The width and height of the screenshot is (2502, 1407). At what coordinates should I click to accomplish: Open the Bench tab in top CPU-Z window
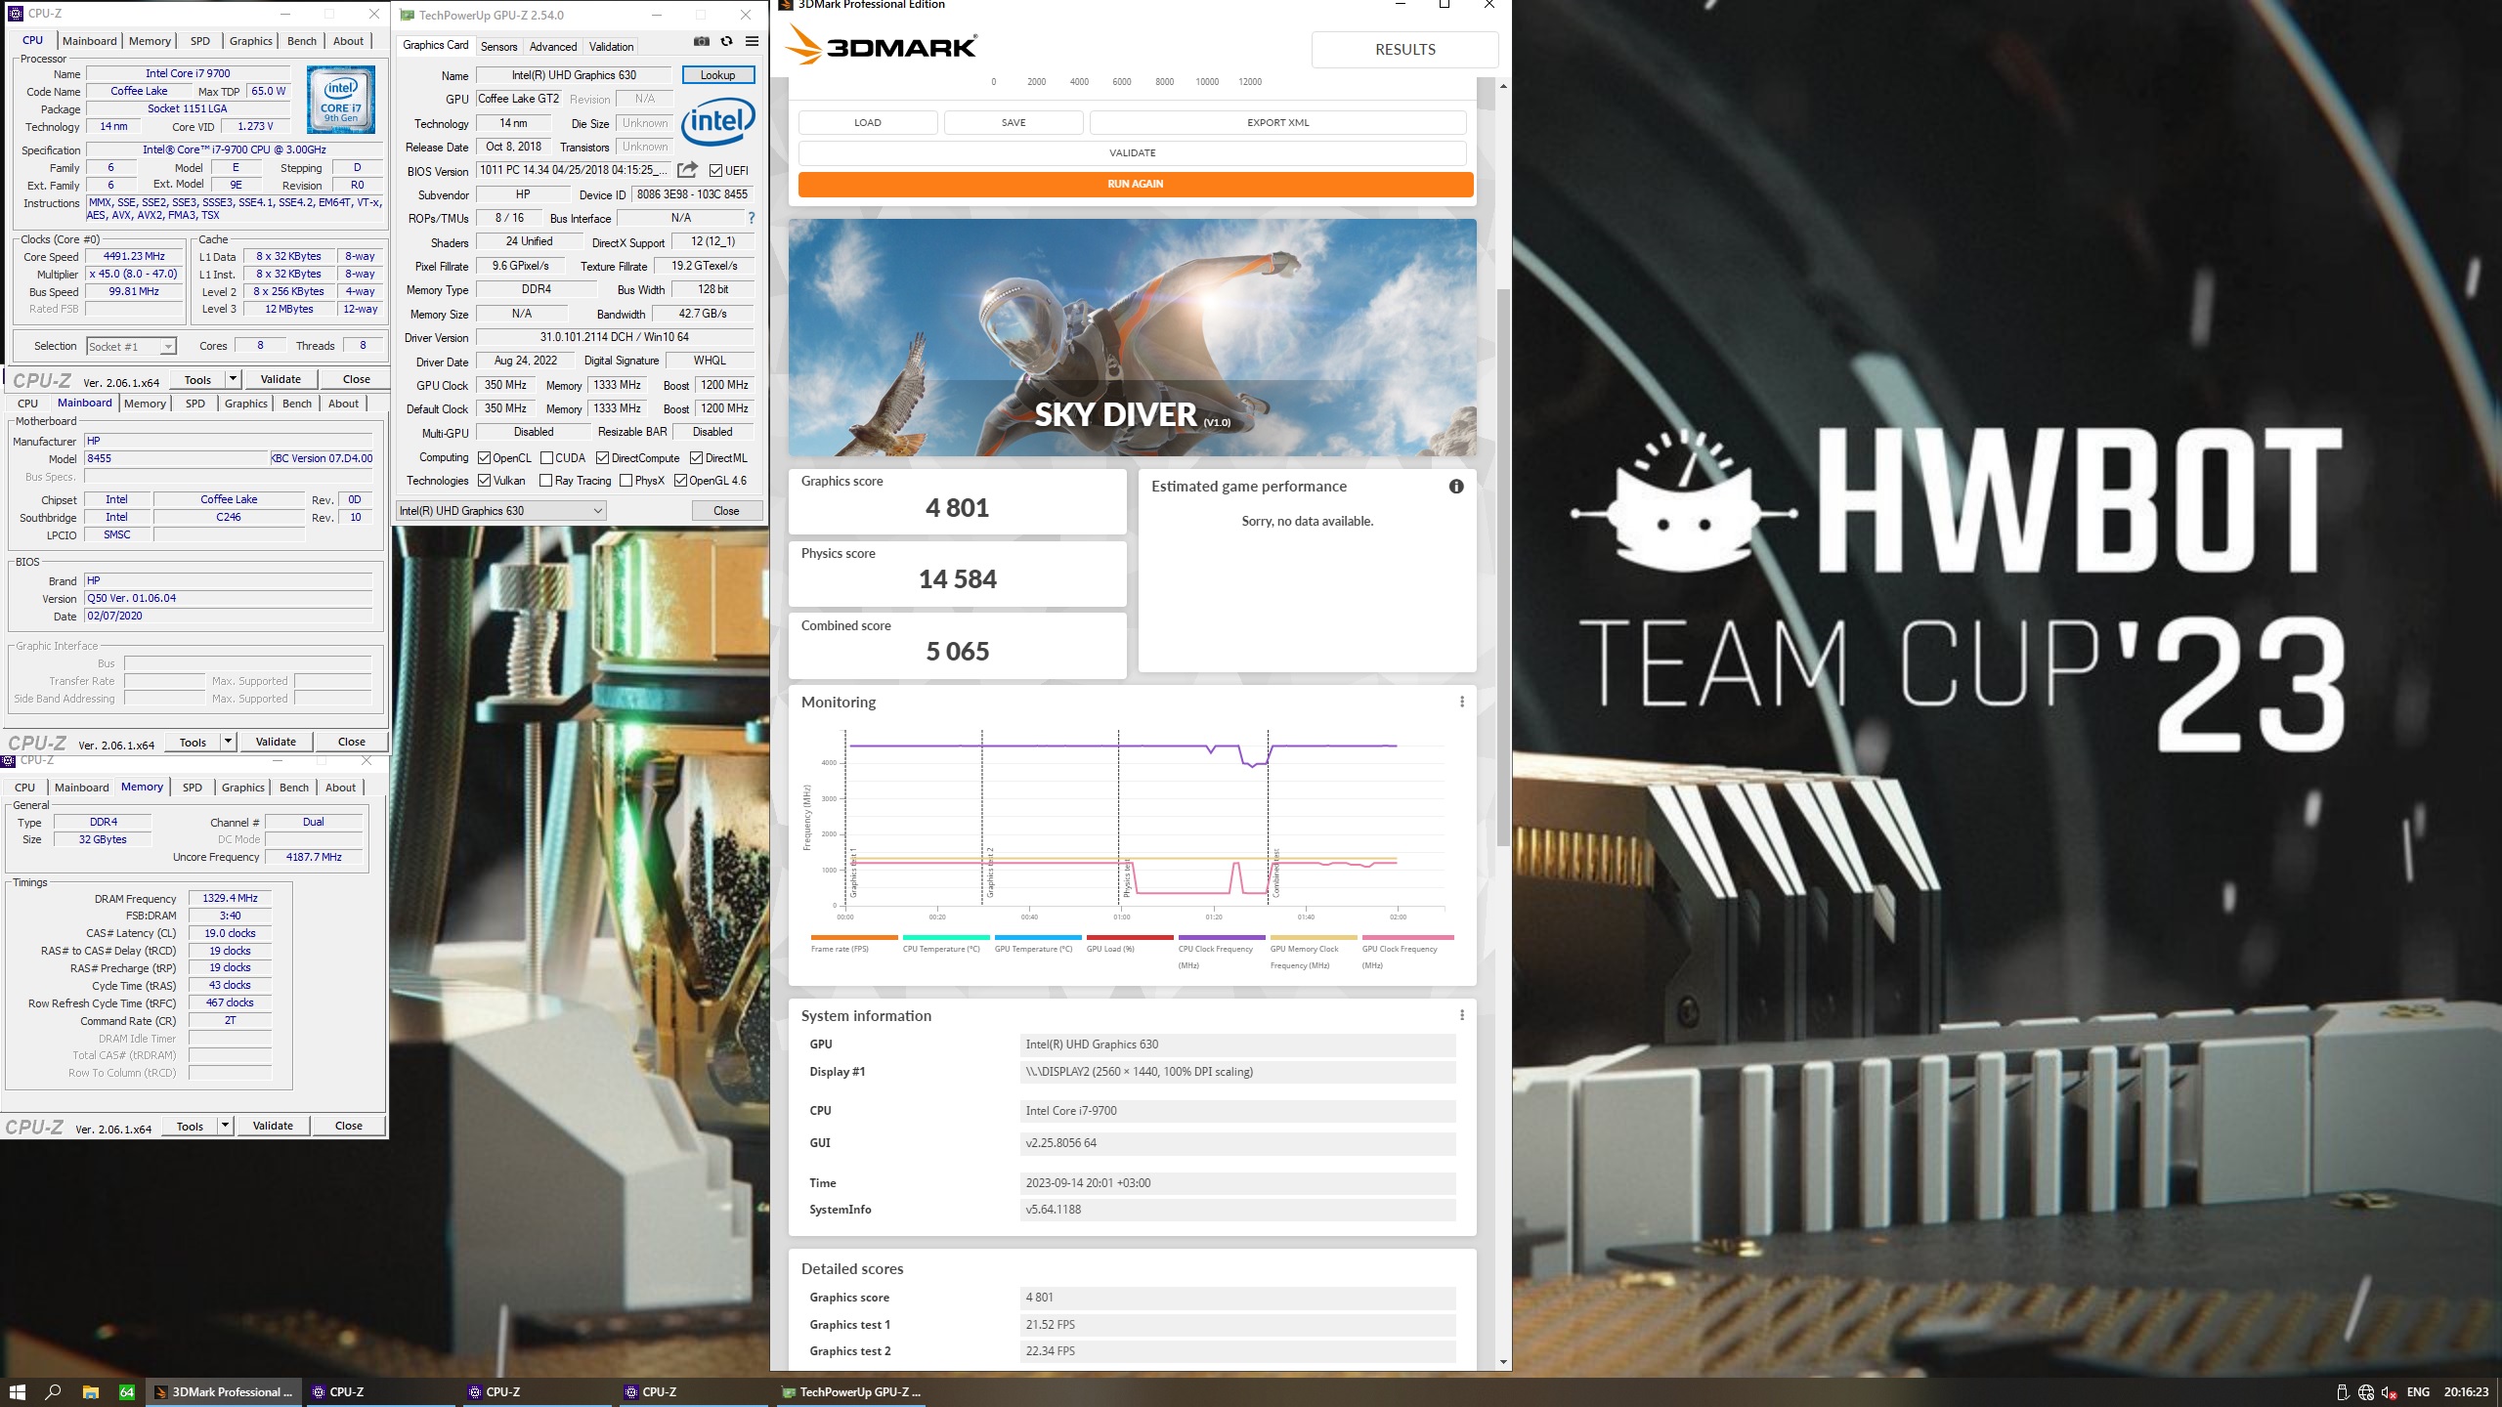[x=302, y=41]
